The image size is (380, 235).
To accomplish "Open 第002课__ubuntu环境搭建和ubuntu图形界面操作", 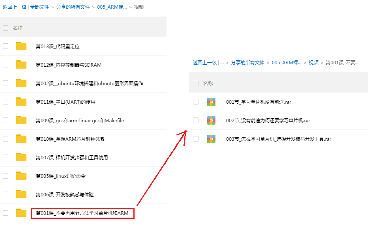I will (90, 83).
